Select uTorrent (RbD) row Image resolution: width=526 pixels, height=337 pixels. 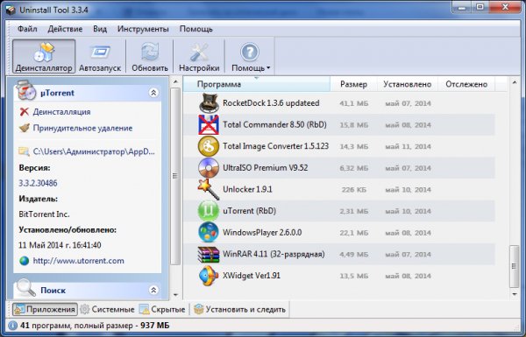338,211
